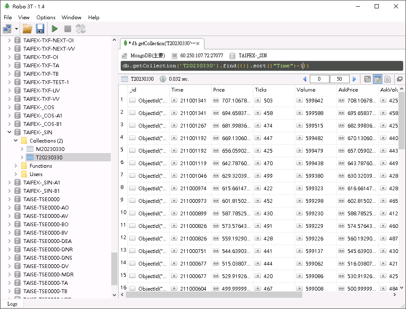The image size is (406, 309).
Task: Run the query with the green play icon
Action: [x=55, y=29]
